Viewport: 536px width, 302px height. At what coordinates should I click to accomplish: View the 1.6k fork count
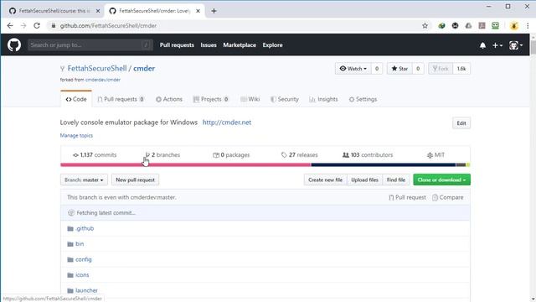pyautogui.click(x=461, y=69)
